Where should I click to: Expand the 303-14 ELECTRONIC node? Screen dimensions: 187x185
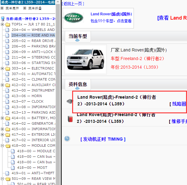(x=2, y=68)
